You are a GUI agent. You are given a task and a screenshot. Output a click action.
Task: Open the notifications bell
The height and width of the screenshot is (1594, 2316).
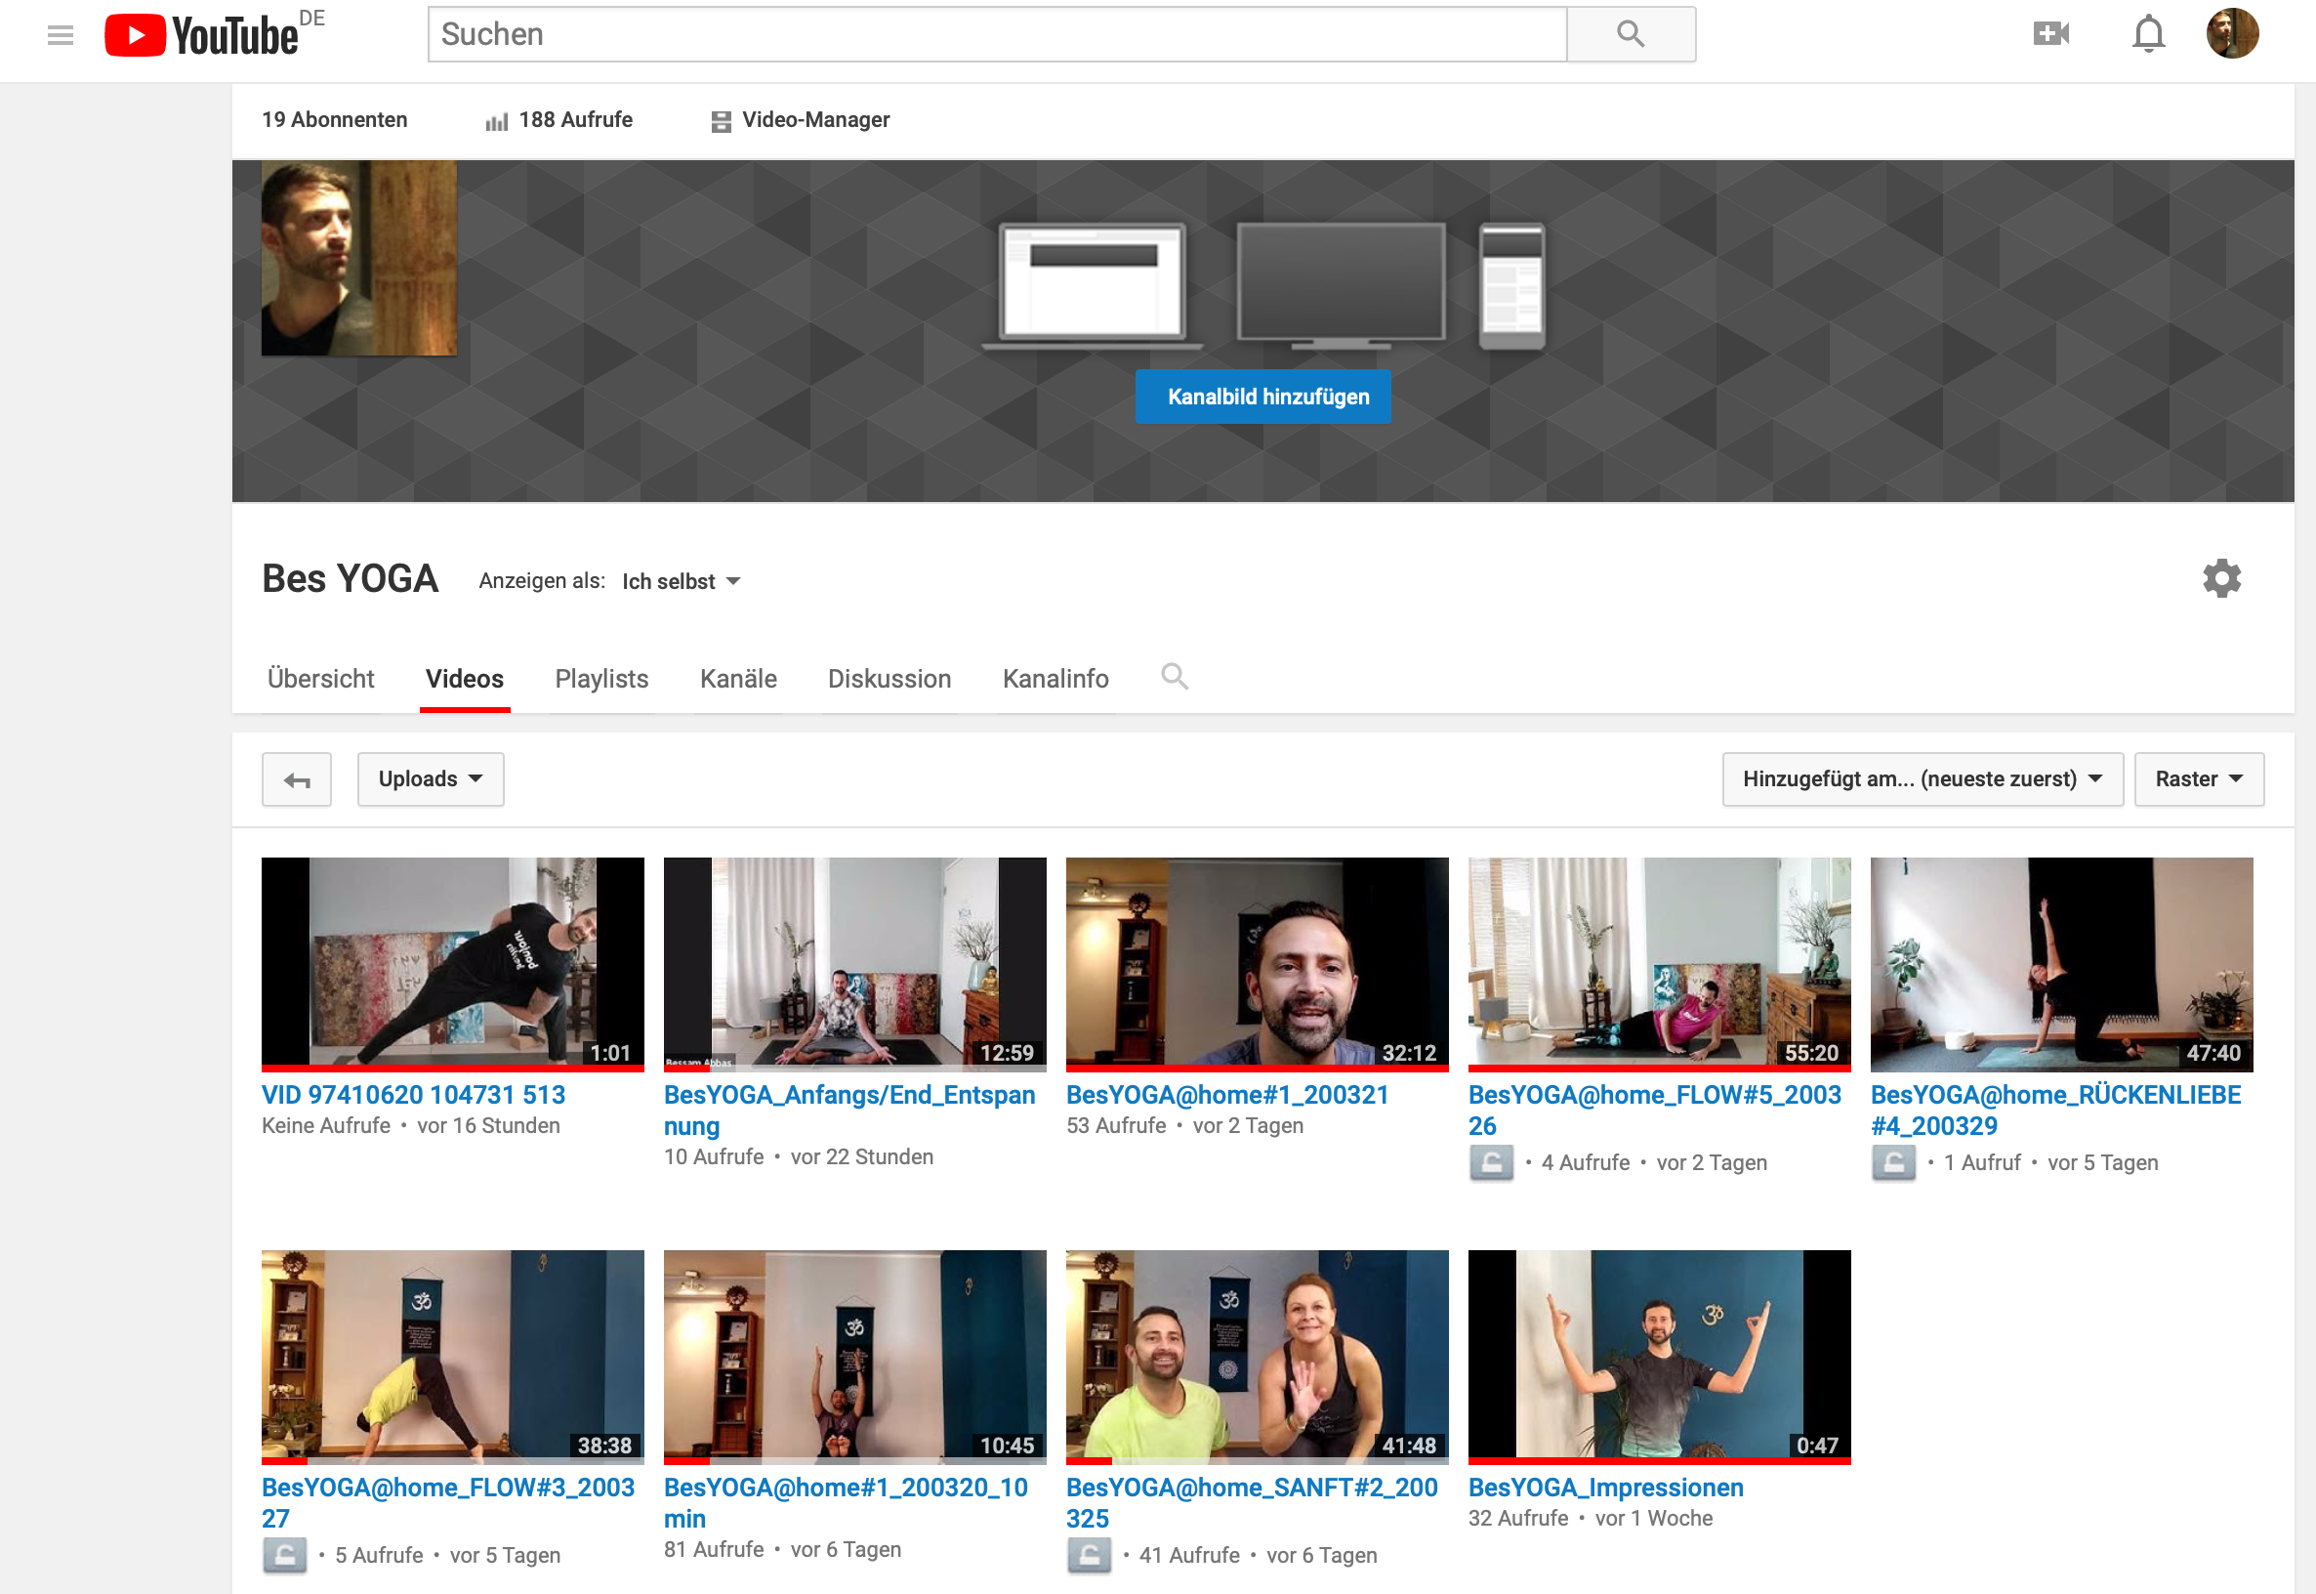(2148, 34)
